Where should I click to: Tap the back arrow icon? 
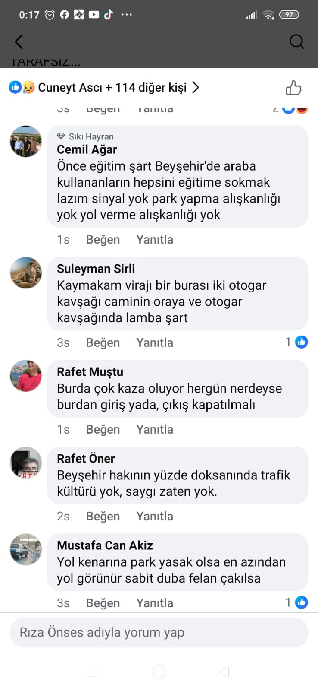pos(19,41)
